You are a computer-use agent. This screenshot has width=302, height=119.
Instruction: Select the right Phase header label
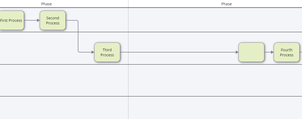226,4
